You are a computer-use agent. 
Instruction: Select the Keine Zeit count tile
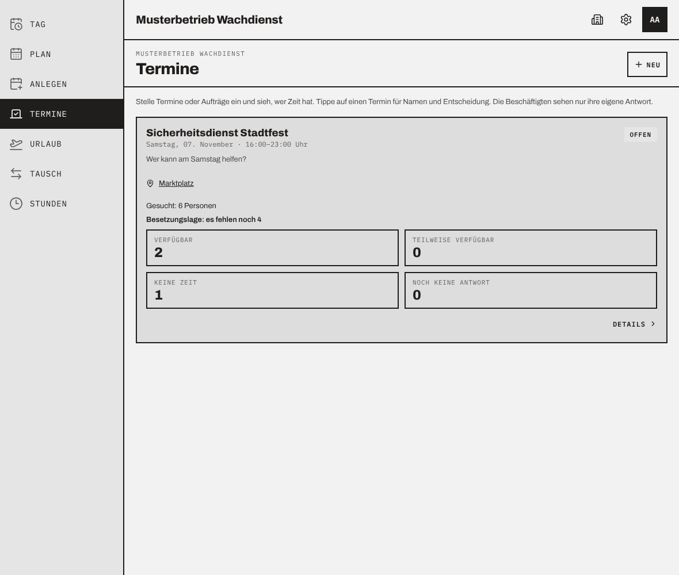tap(272, 290)
